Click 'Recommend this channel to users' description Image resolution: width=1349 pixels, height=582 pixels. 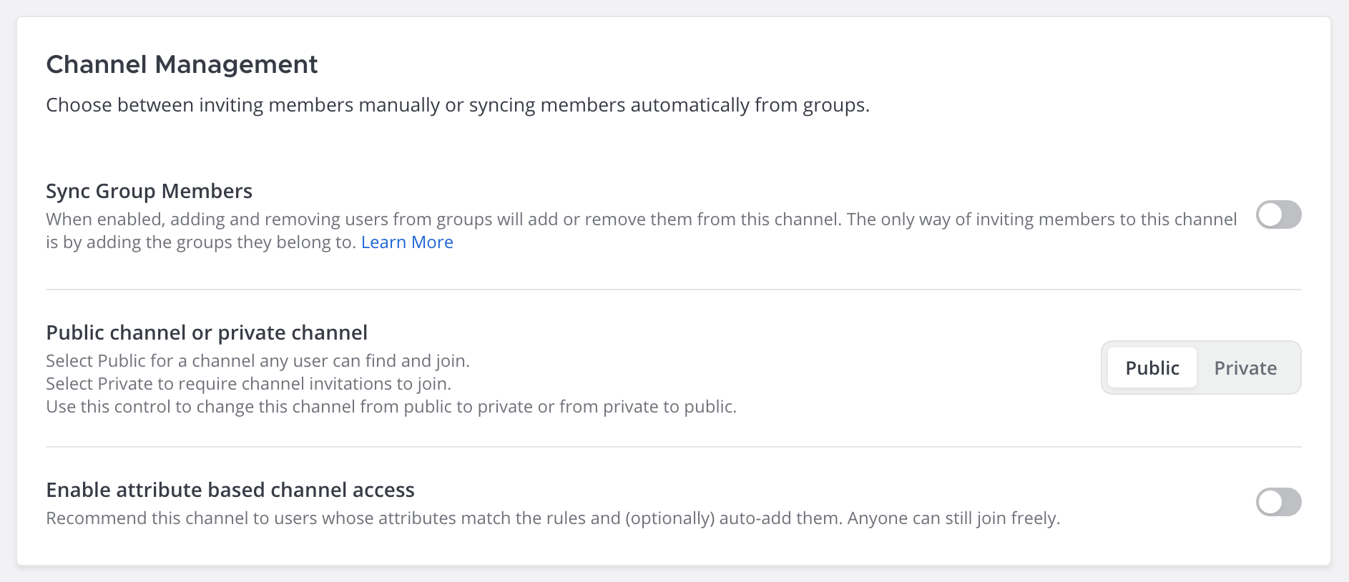point(553,518)
